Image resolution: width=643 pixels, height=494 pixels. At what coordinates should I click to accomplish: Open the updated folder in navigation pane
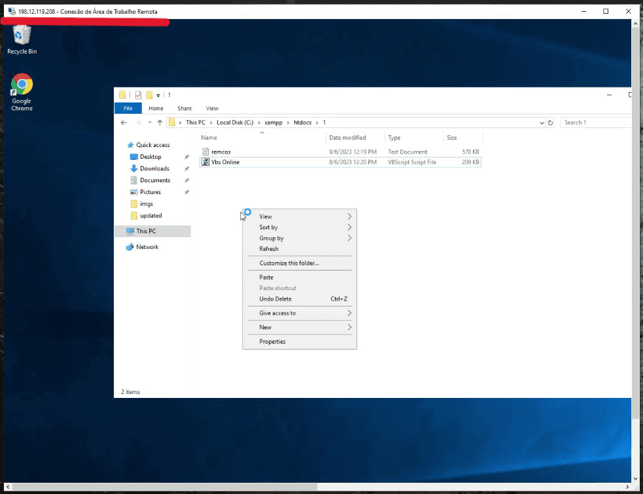click(150, 216)
